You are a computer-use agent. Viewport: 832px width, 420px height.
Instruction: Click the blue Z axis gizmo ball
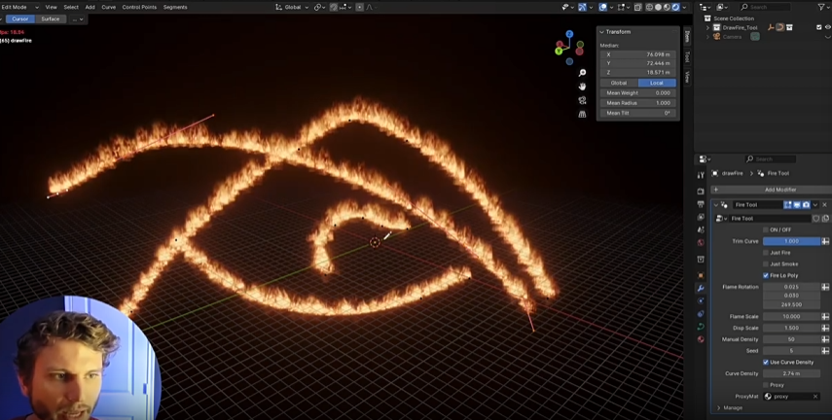pyautogui.click(x=569, y=35)
